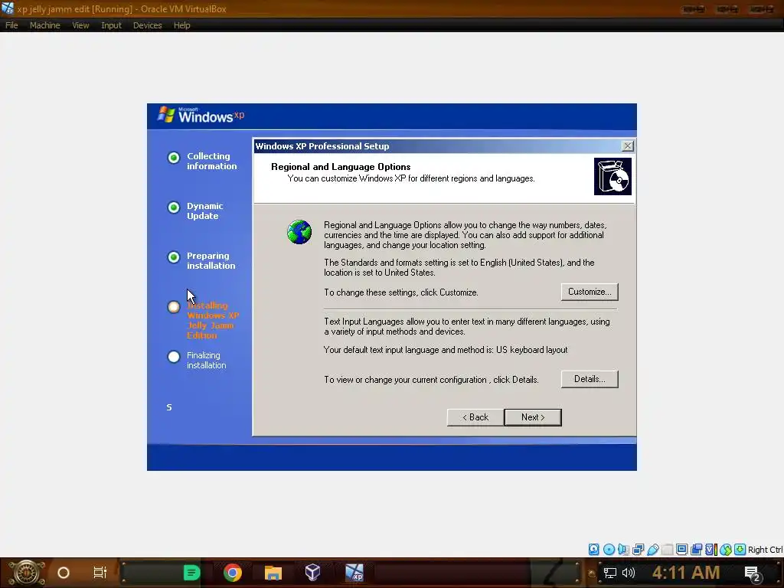Click the mouse integration status icon

pyautogui.click(x=726, y=550)
